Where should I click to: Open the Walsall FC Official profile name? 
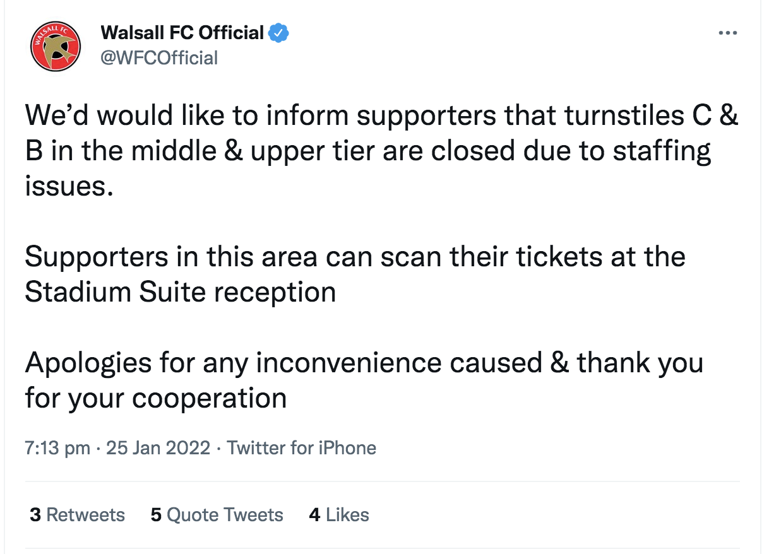[182, 32]
